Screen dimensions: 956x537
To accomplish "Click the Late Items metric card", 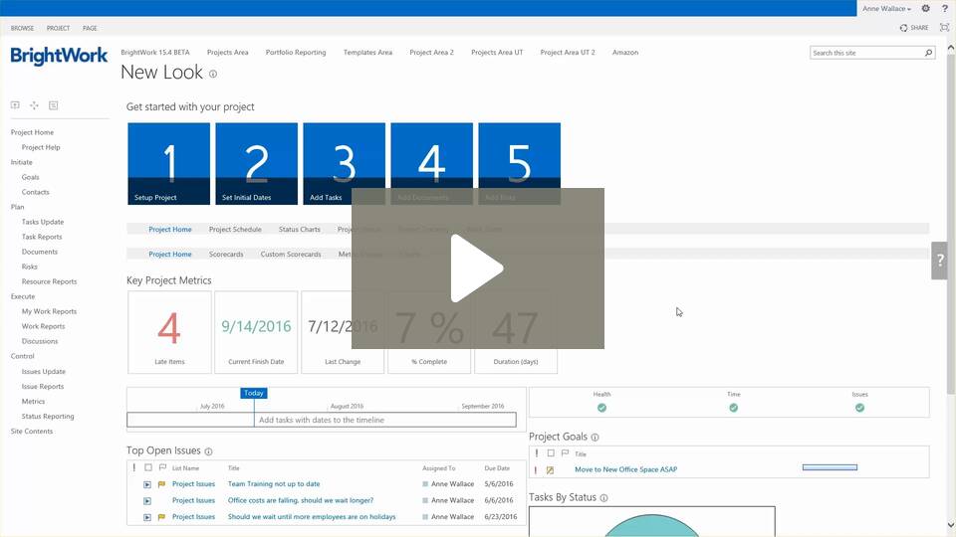I will pos(169,332).
